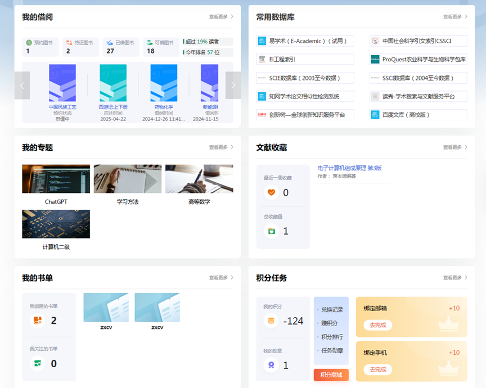Click the Ei工程索引 database icon

click(262, 59)
